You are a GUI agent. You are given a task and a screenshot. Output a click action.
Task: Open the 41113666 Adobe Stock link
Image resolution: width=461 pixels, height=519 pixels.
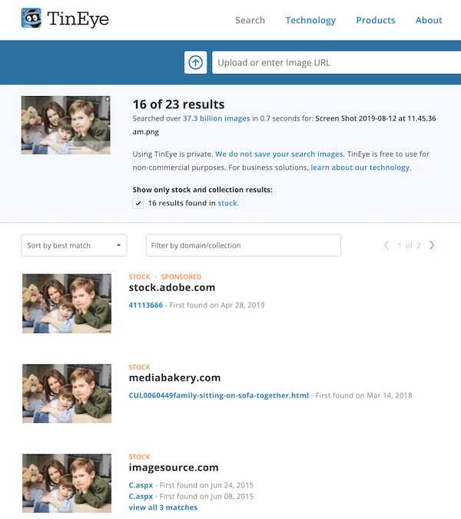pos(146,305)
